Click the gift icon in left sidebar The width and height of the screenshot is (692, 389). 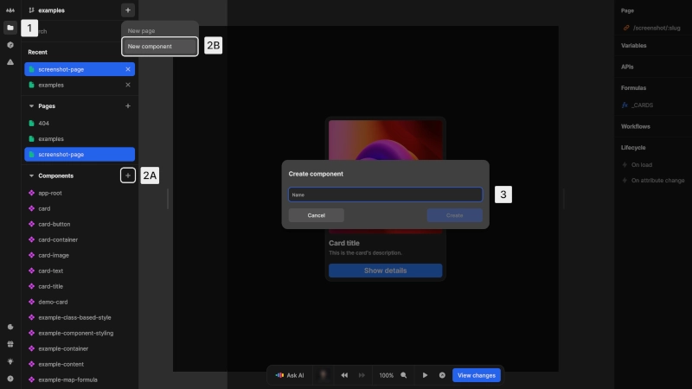click(x=10, y=344)
